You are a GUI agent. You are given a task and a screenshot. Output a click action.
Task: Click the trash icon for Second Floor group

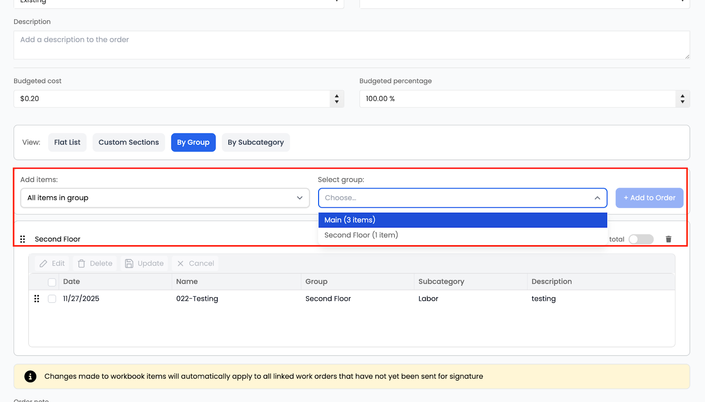click(x=668, y=239)
